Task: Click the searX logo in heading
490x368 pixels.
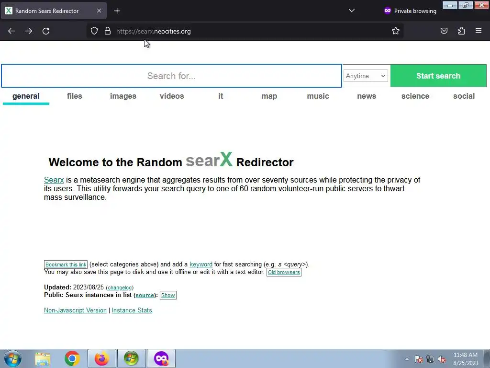Action: (209, 160)
